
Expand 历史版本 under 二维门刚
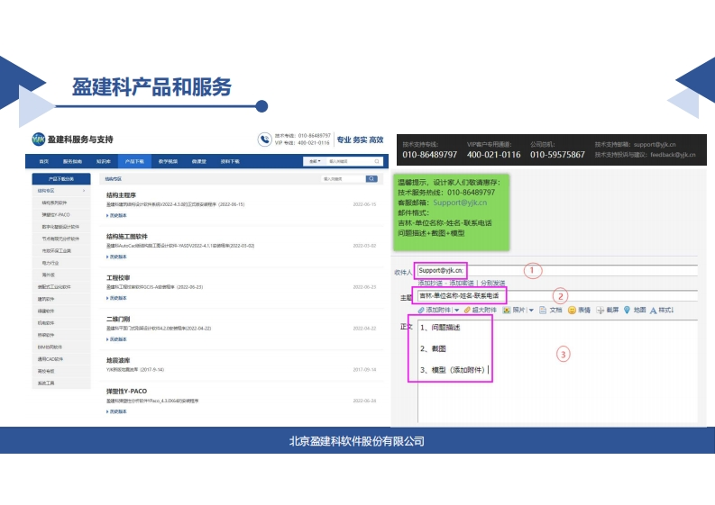[x=116, y=339]
